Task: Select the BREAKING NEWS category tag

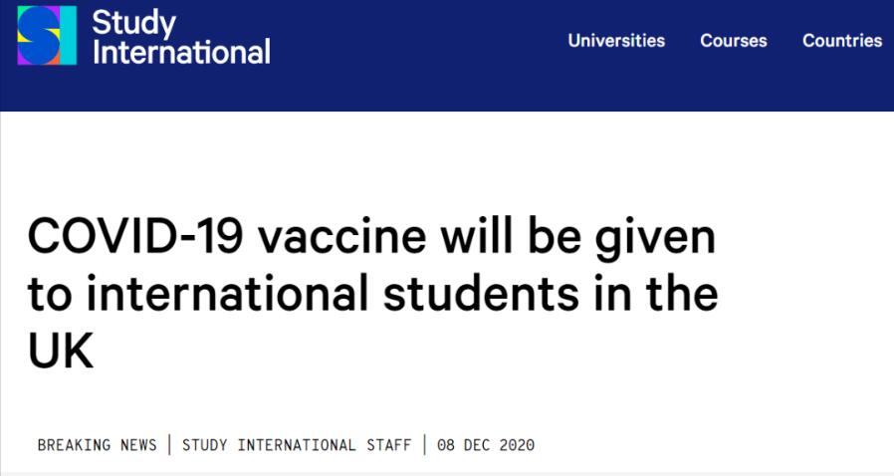Action: (x=97, y=445)
